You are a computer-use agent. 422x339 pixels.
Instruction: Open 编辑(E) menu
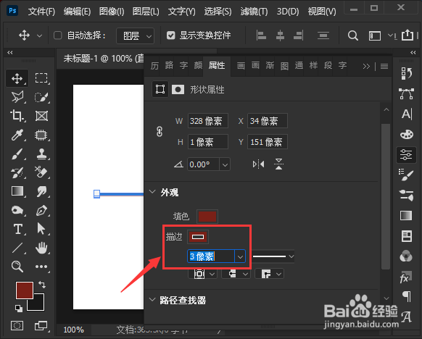tap(77, 12)
